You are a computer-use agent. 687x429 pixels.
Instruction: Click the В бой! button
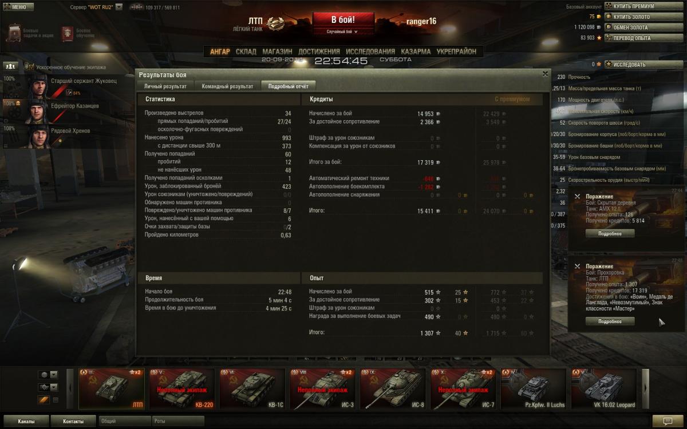343,20
